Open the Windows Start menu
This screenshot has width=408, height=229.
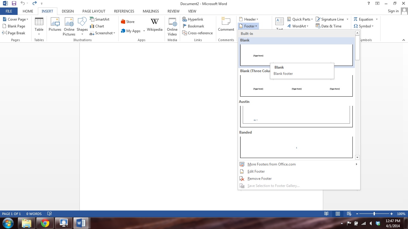[8, 223]
